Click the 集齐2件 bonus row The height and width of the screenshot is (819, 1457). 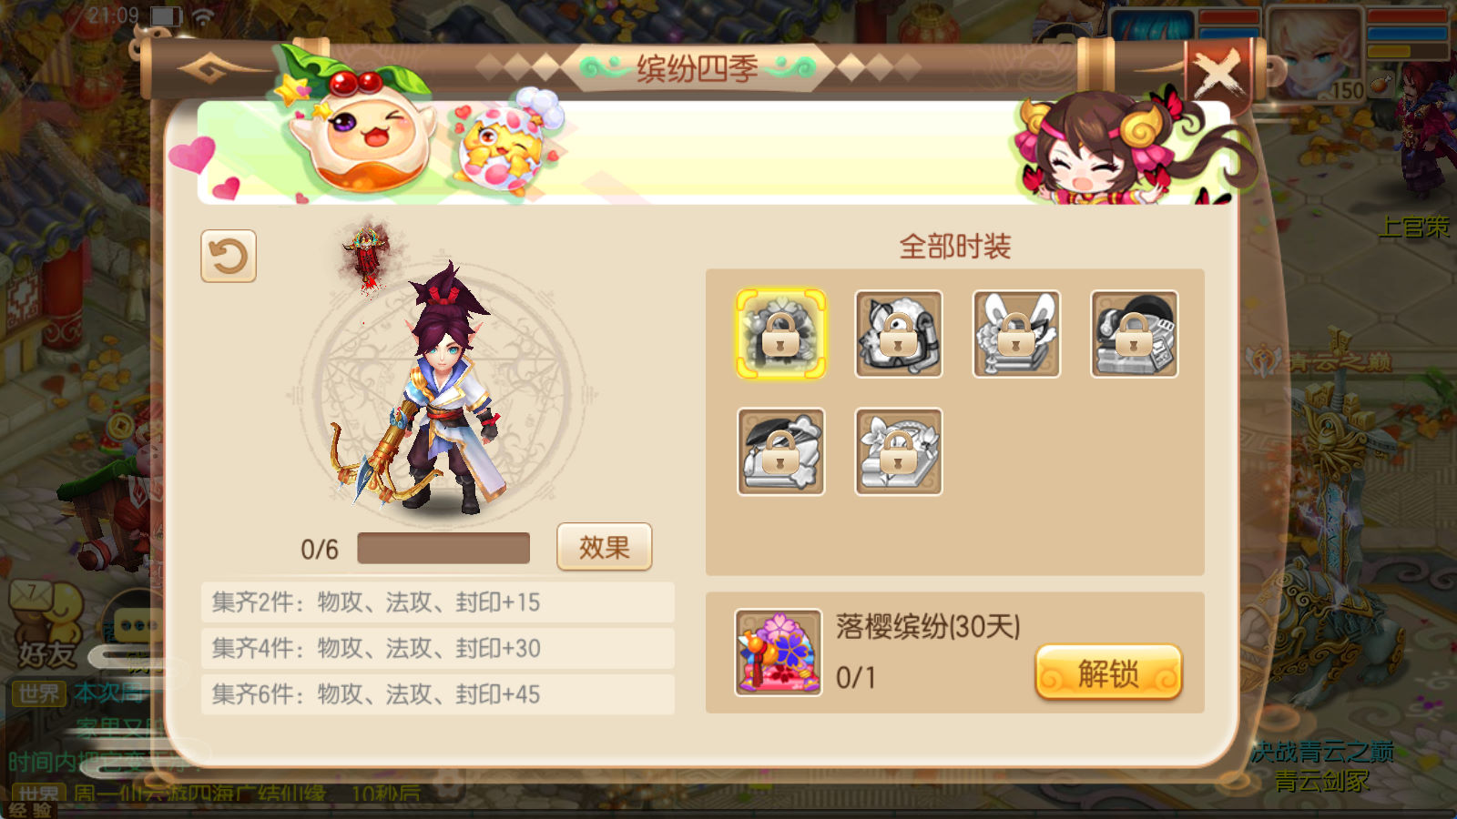(438, 602)
